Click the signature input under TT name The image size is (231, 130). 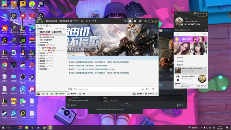click(191, 21)
